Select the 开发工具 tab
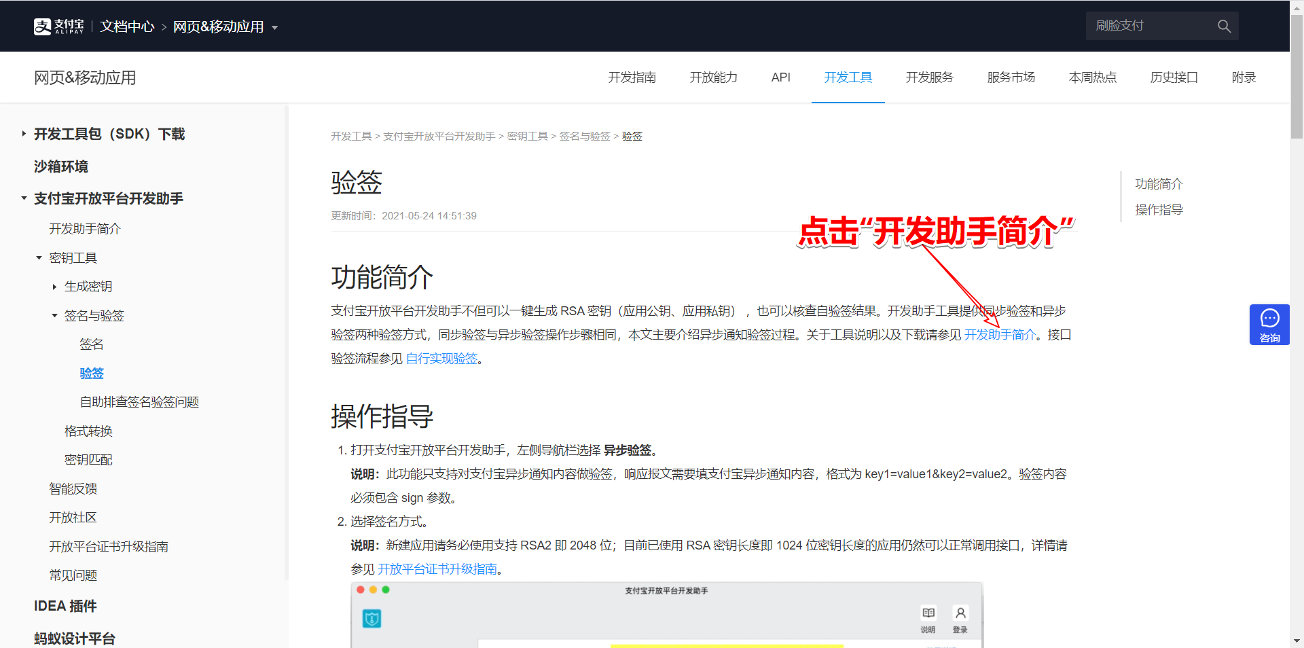Viewport: 1304px width, 648px height. [x=848, y=77]
